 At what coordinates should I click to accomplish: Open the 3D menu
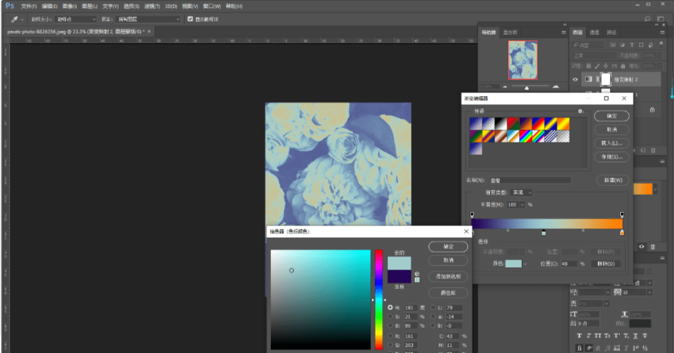click(x=170, y=6)
